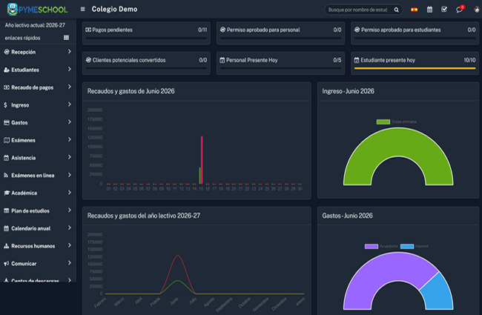Image resolution: width=482 pixels, height=315 pixels.
Task: Click the search magnifier icon
Action: point(397,10)
